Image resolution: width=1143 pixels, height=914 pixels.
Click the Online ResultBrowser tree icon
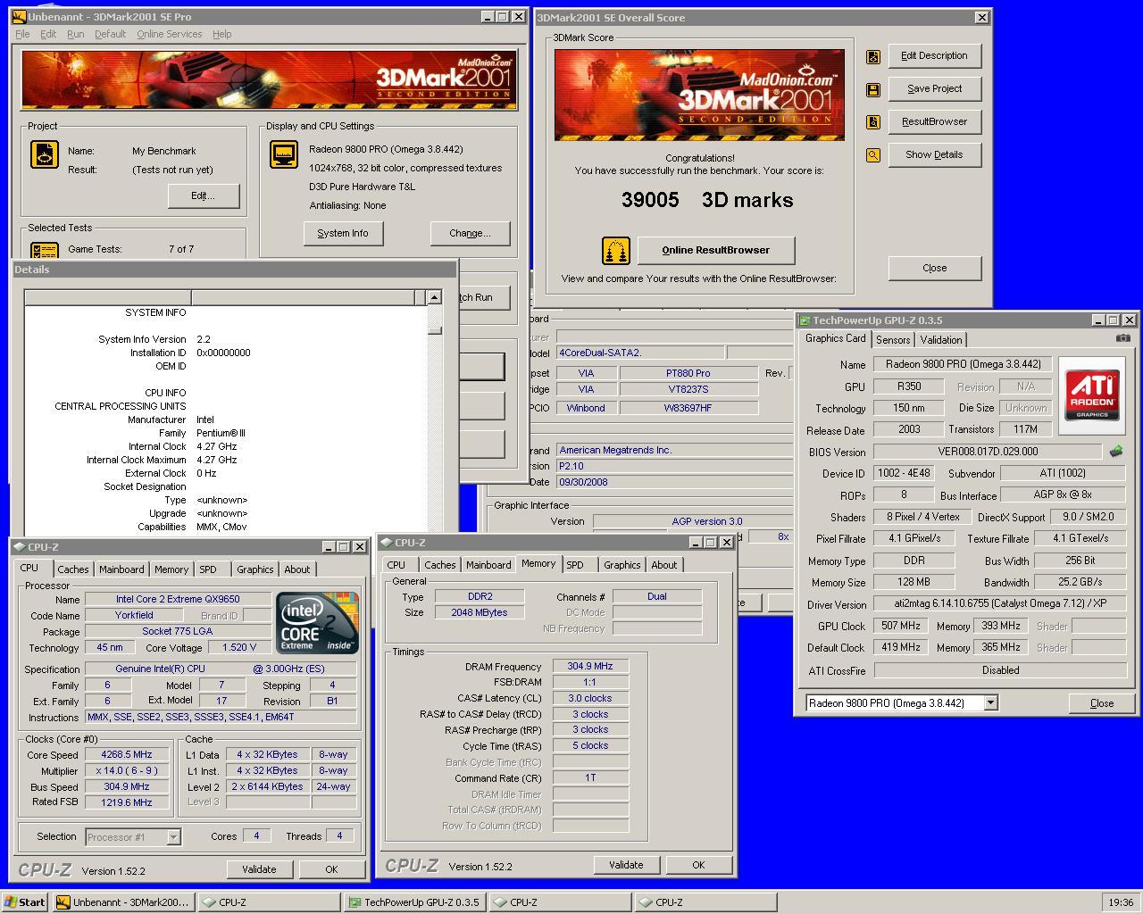coord(616,251)
